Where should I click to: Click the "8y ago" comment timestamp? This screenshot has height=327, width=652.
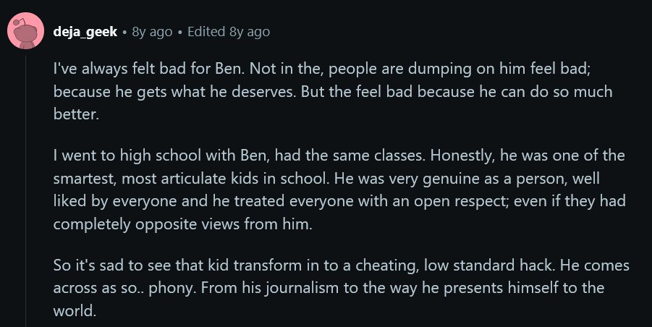coord(152,32)
